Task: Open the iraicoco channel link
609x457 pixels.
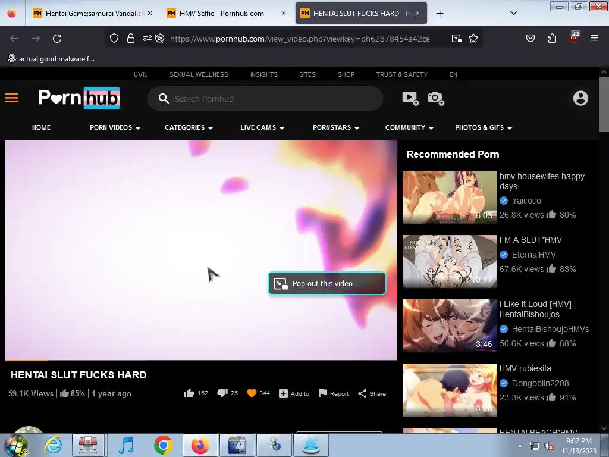Action: (526, 201)
